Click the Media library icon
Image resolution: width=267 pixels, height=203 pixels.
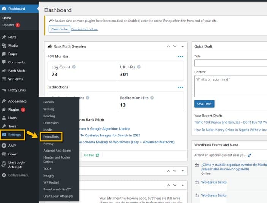tap(4, 46)
